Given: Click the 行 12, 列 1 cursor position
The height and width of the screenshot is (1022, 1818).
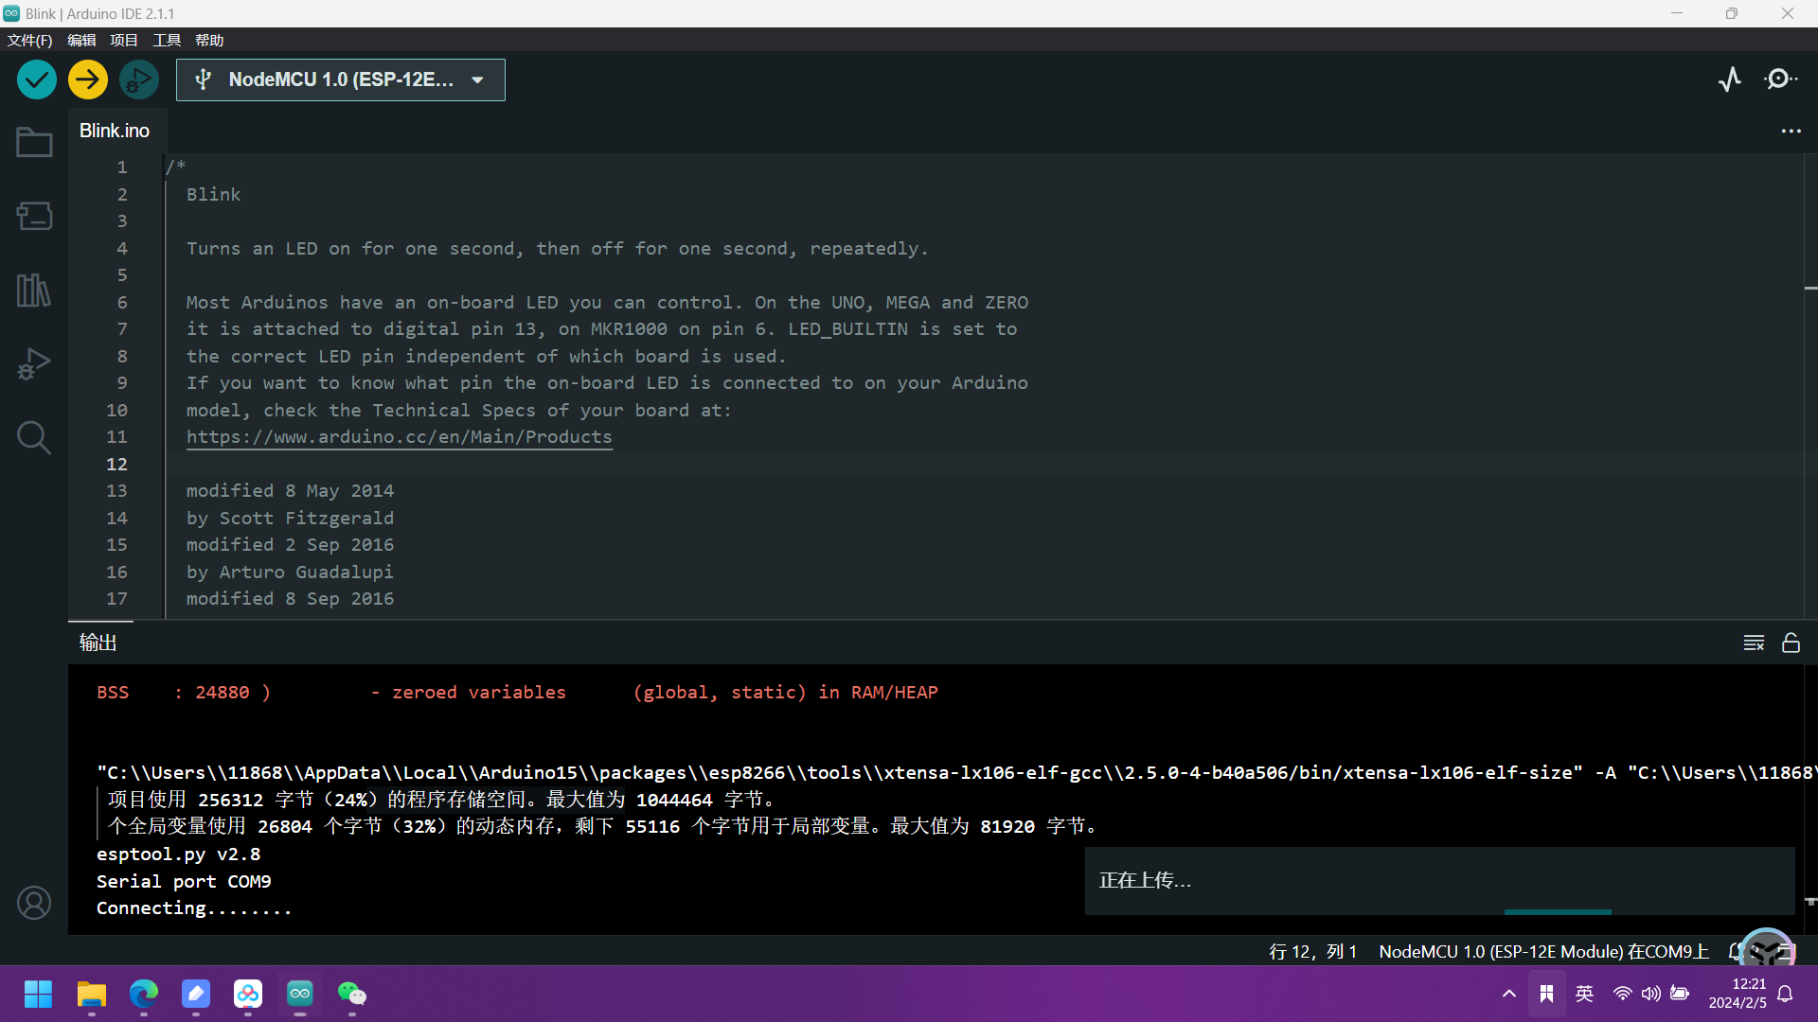Looking at the screenshot, I should (x=1312, y=951).
